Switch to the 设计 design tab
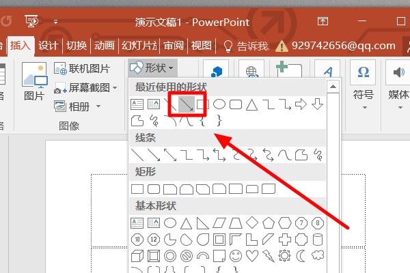The height and width of the screenshot is (273, 410). pos(48,46)
